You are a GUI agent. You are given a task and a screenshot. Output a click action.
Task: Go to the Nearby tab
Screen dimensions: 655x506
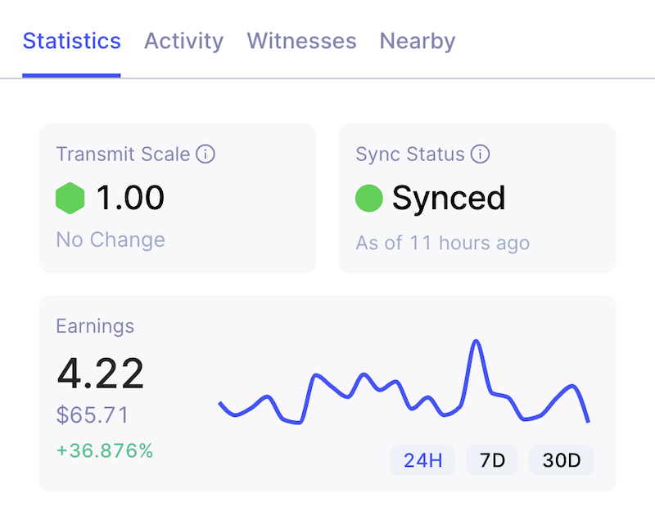pyautogui.click(x=417, y=41)
